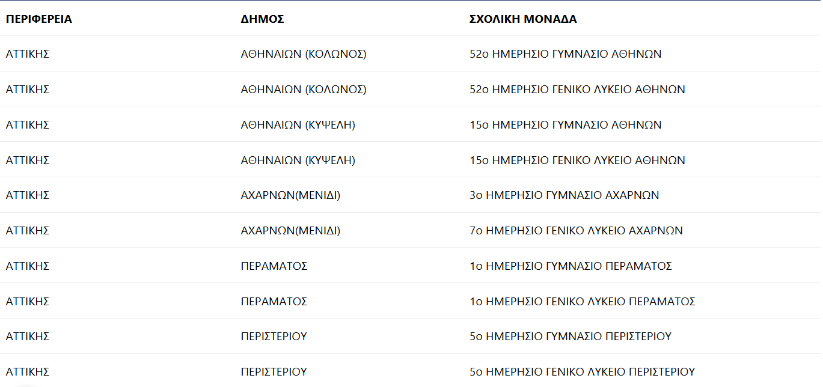Image resolution: width=823 pixels, height=387 pixels.
Task: Select 52ο ΗΜΕΡΗΣΙΟ ΓΕΝΙΚΟ ΛΥΚΕΙΟ ΑΘΗΝΩΝ cell
Action: (x=577, y=90)
